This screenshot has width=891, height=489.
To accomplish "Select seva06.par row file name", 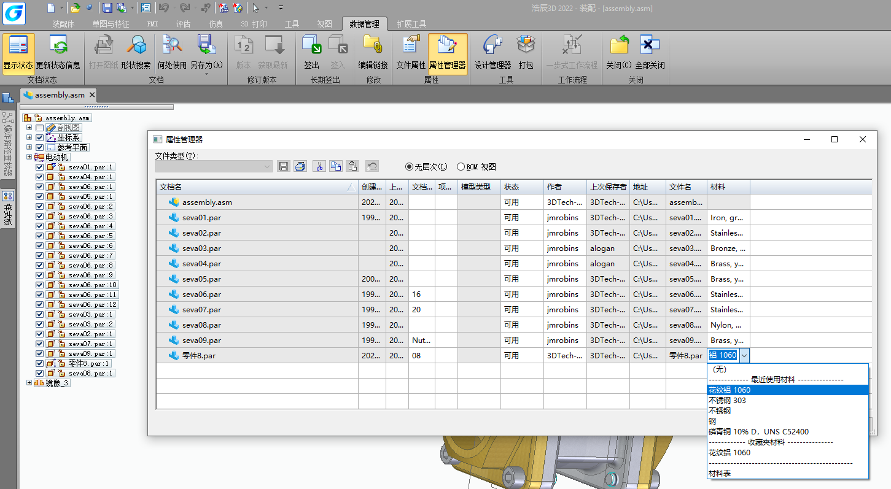I will pyautogui.click(x=201, y=294).
